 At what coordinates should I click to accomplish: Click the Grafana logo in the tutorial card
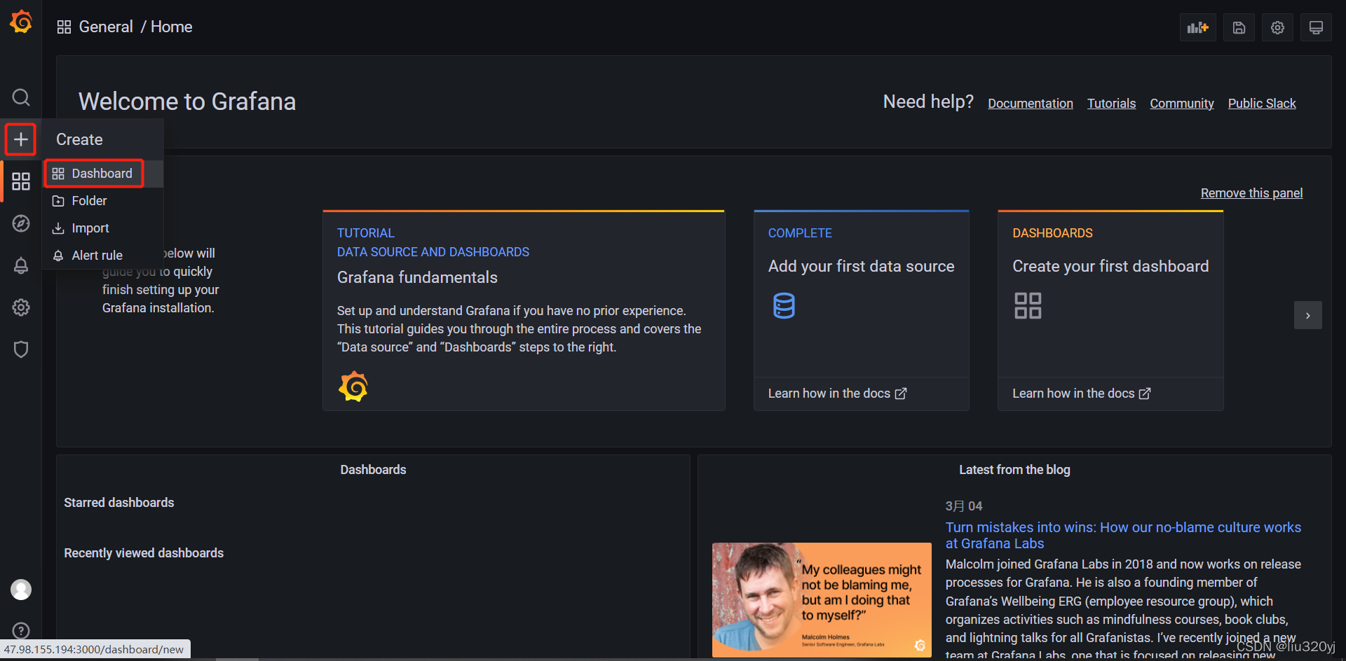(353, 387)
